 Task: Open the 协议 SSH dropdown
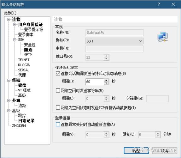tap(114, 41)
